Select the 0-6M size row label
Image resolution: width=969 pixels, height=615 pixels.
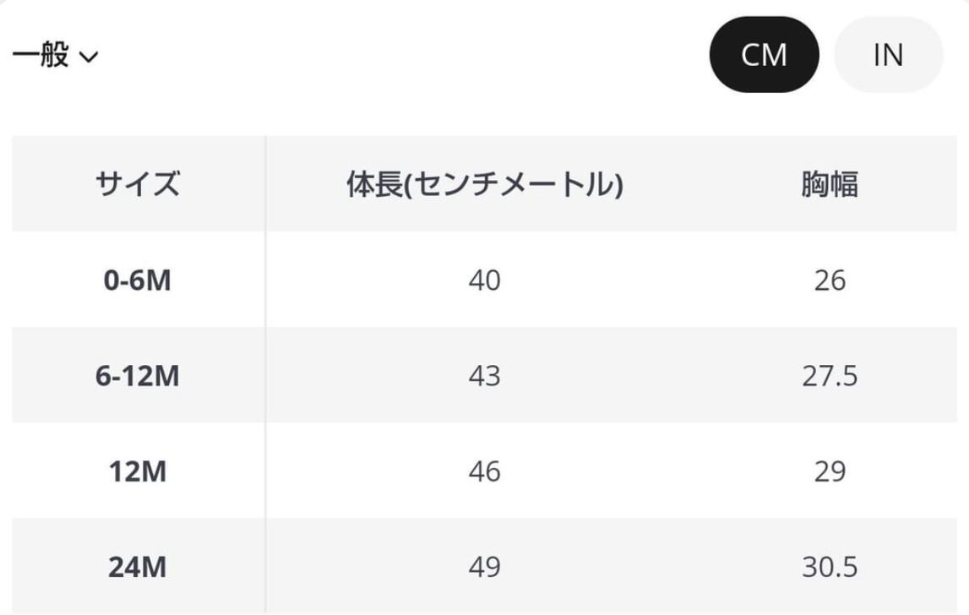pyautogui.click(x=138, y=280)
